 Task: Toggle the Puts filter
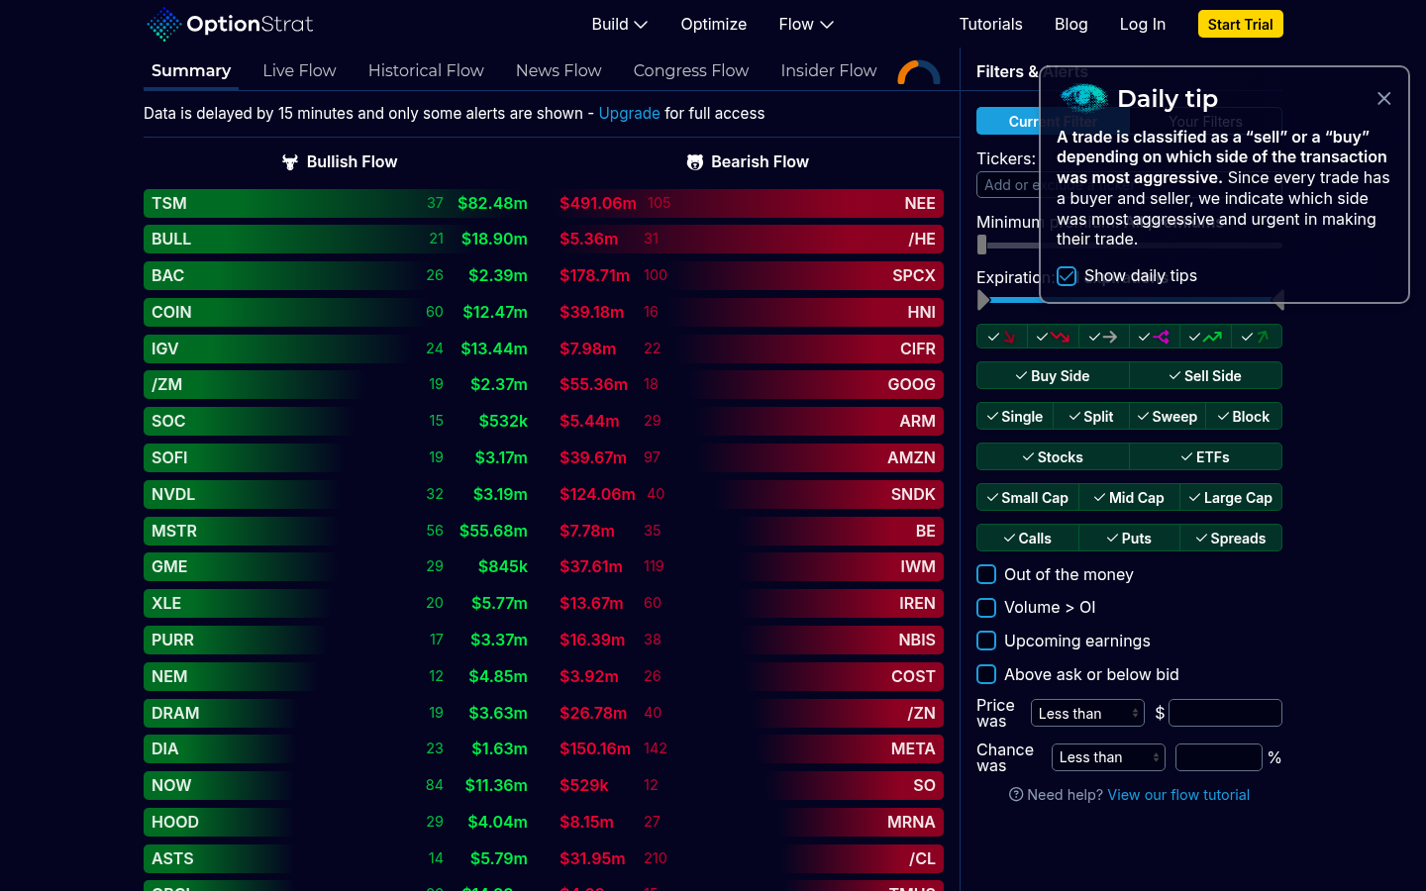pos(1129,539)
